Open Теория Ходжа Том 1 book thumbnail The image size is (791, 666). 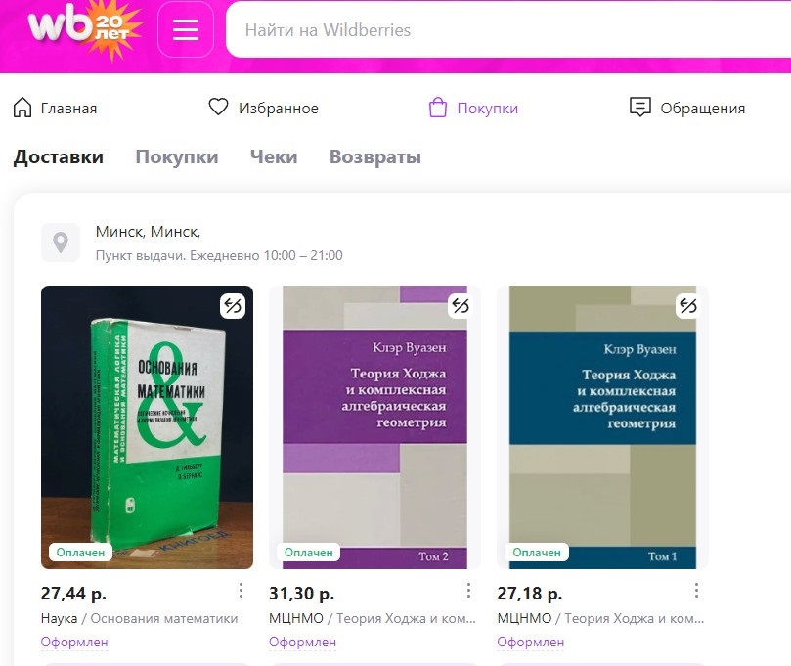[x=603, y=427]
